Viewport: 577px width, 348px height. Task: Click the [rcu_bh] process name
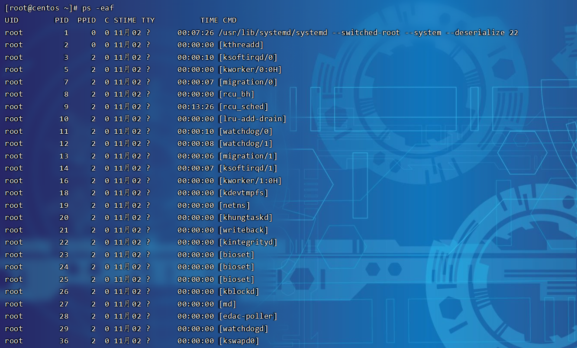[x=237, y=94]
